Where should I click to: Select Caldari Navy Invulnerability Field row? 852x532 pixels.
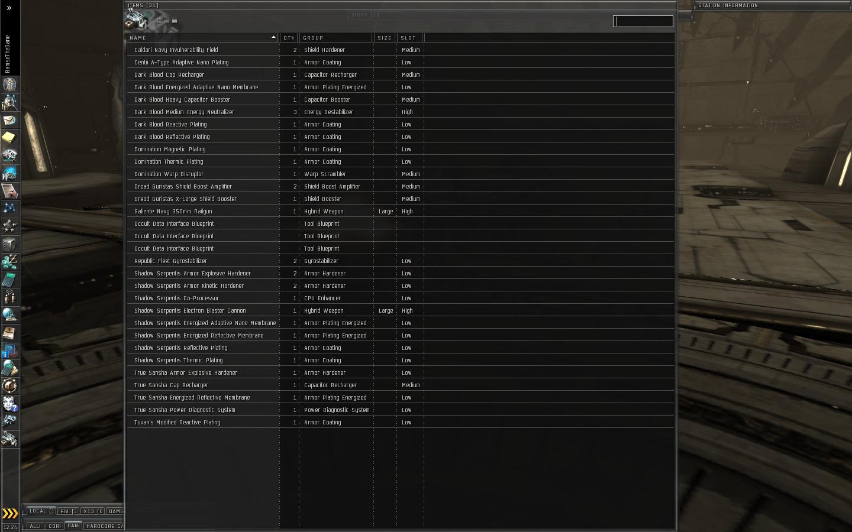400,50
